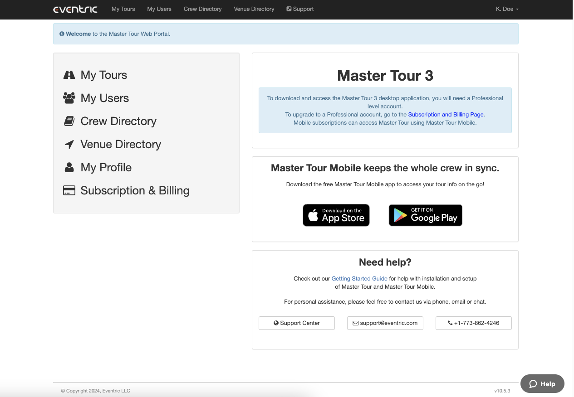Open Venue Directory from sidebar list
The image size is (574, 397).
121,144
